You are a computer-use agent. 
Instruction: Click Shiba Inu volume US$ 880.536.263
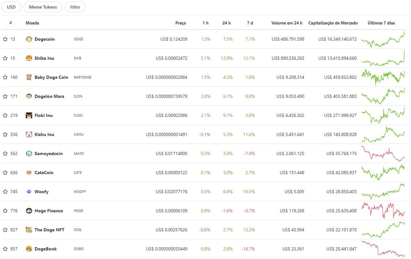tap(288, 58)
